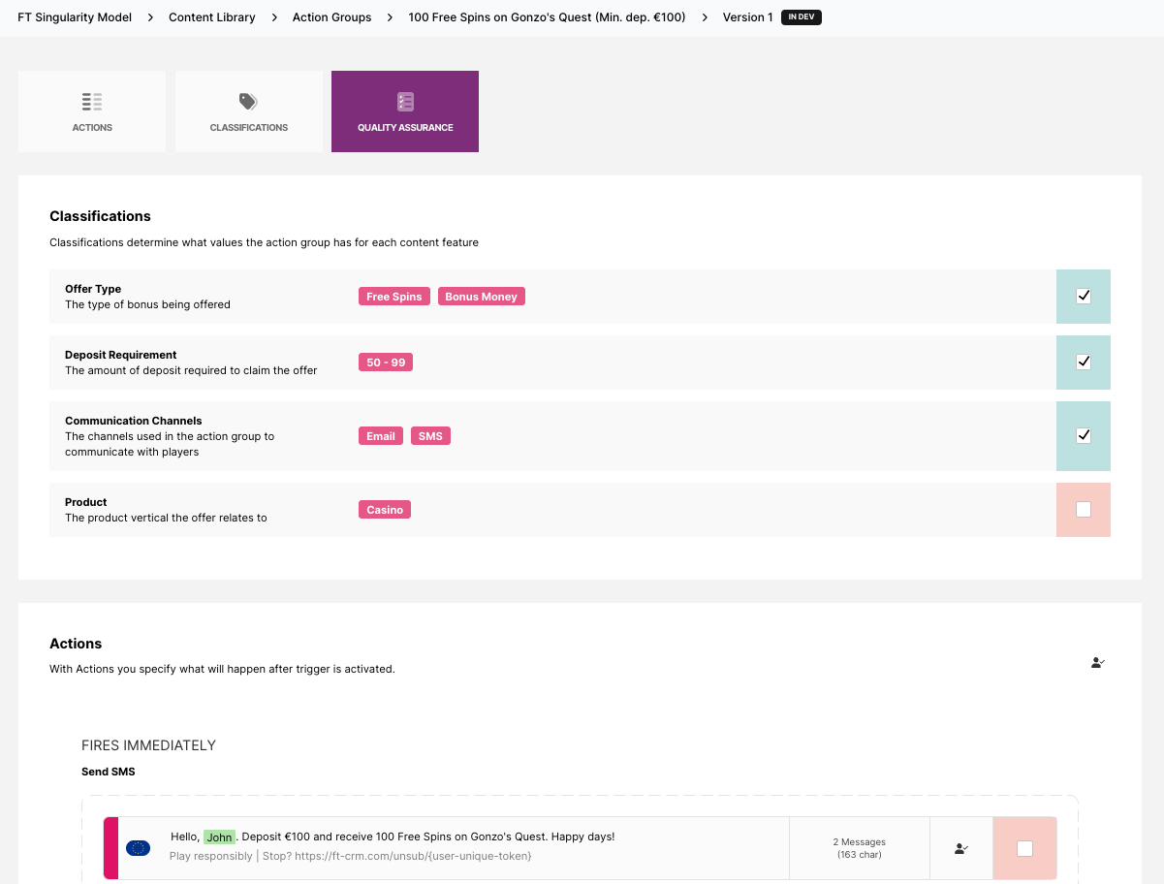The image size is (1164, 884).
Task: Tick the SMS action approval checkbox
Action: [x=1024, y=849]
